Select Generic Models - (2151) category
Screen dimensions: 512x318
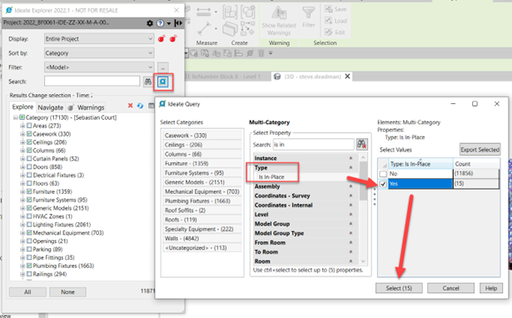click(x=202, y=182)
